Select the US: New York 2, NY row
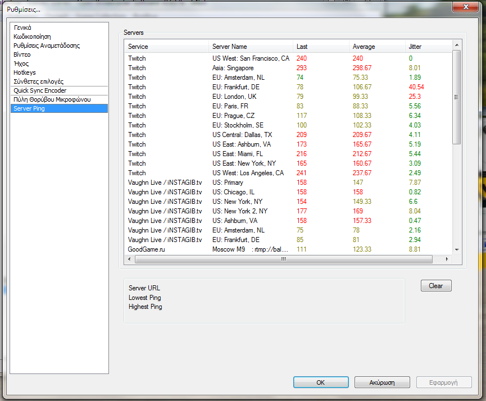486x401 pixels. (x=288, y=211)
